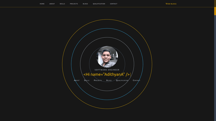216x121 pixels.
Task: Open ABOUT from the top navigation bar
Action: tap(52, 4)
